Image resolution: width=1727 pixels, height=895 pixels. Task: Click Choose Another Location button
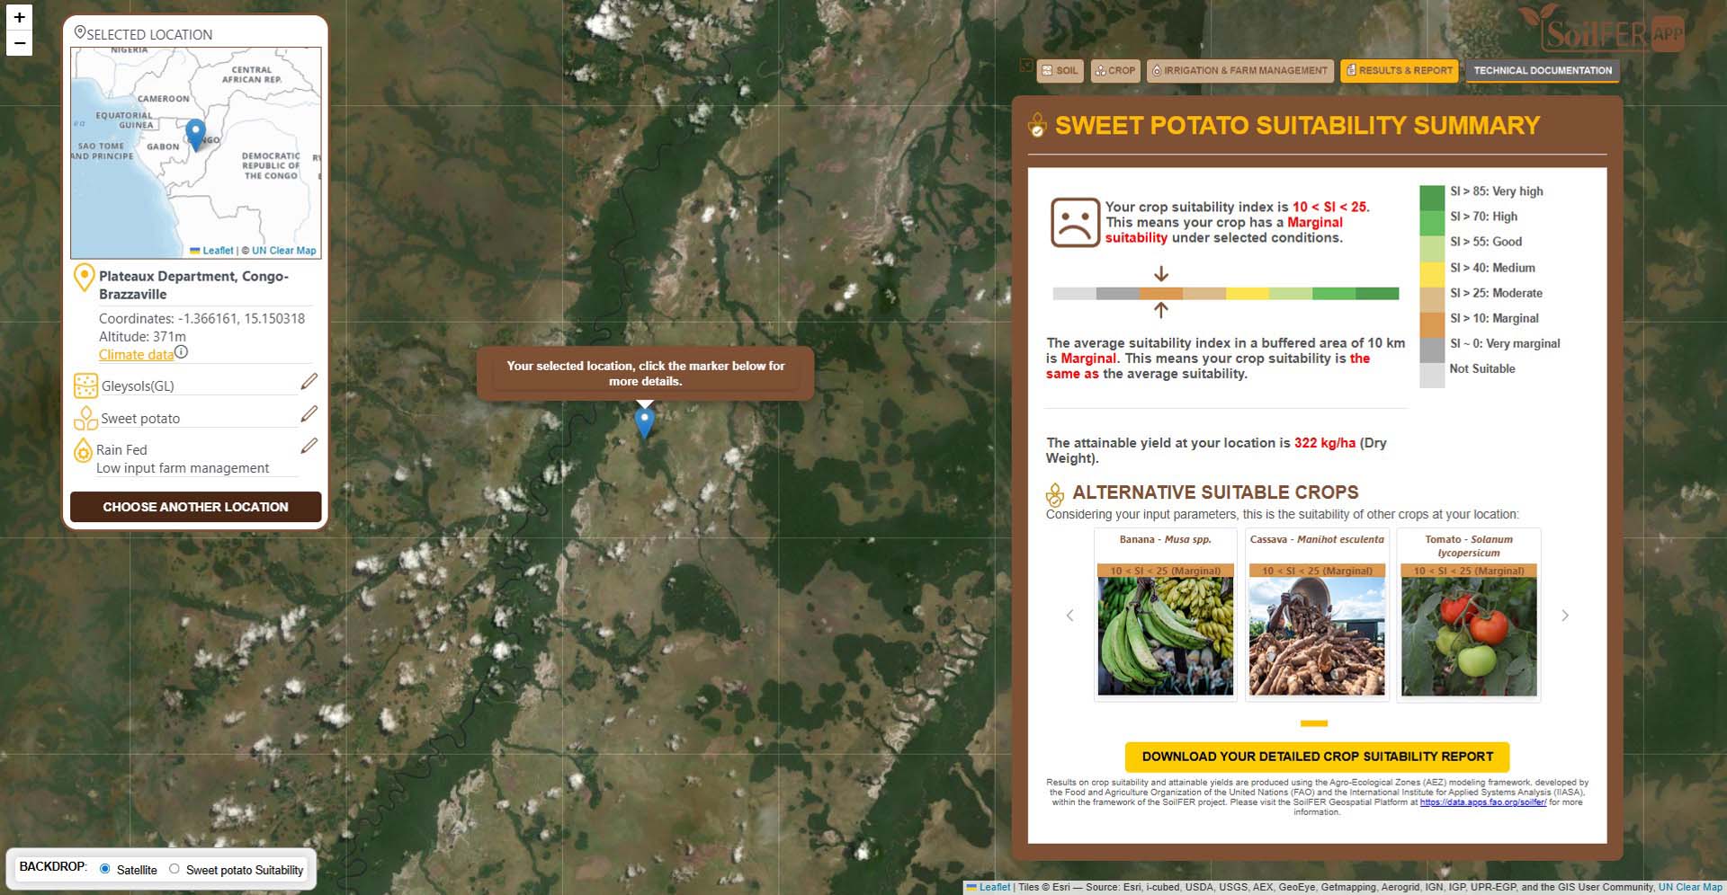(195, 507)
